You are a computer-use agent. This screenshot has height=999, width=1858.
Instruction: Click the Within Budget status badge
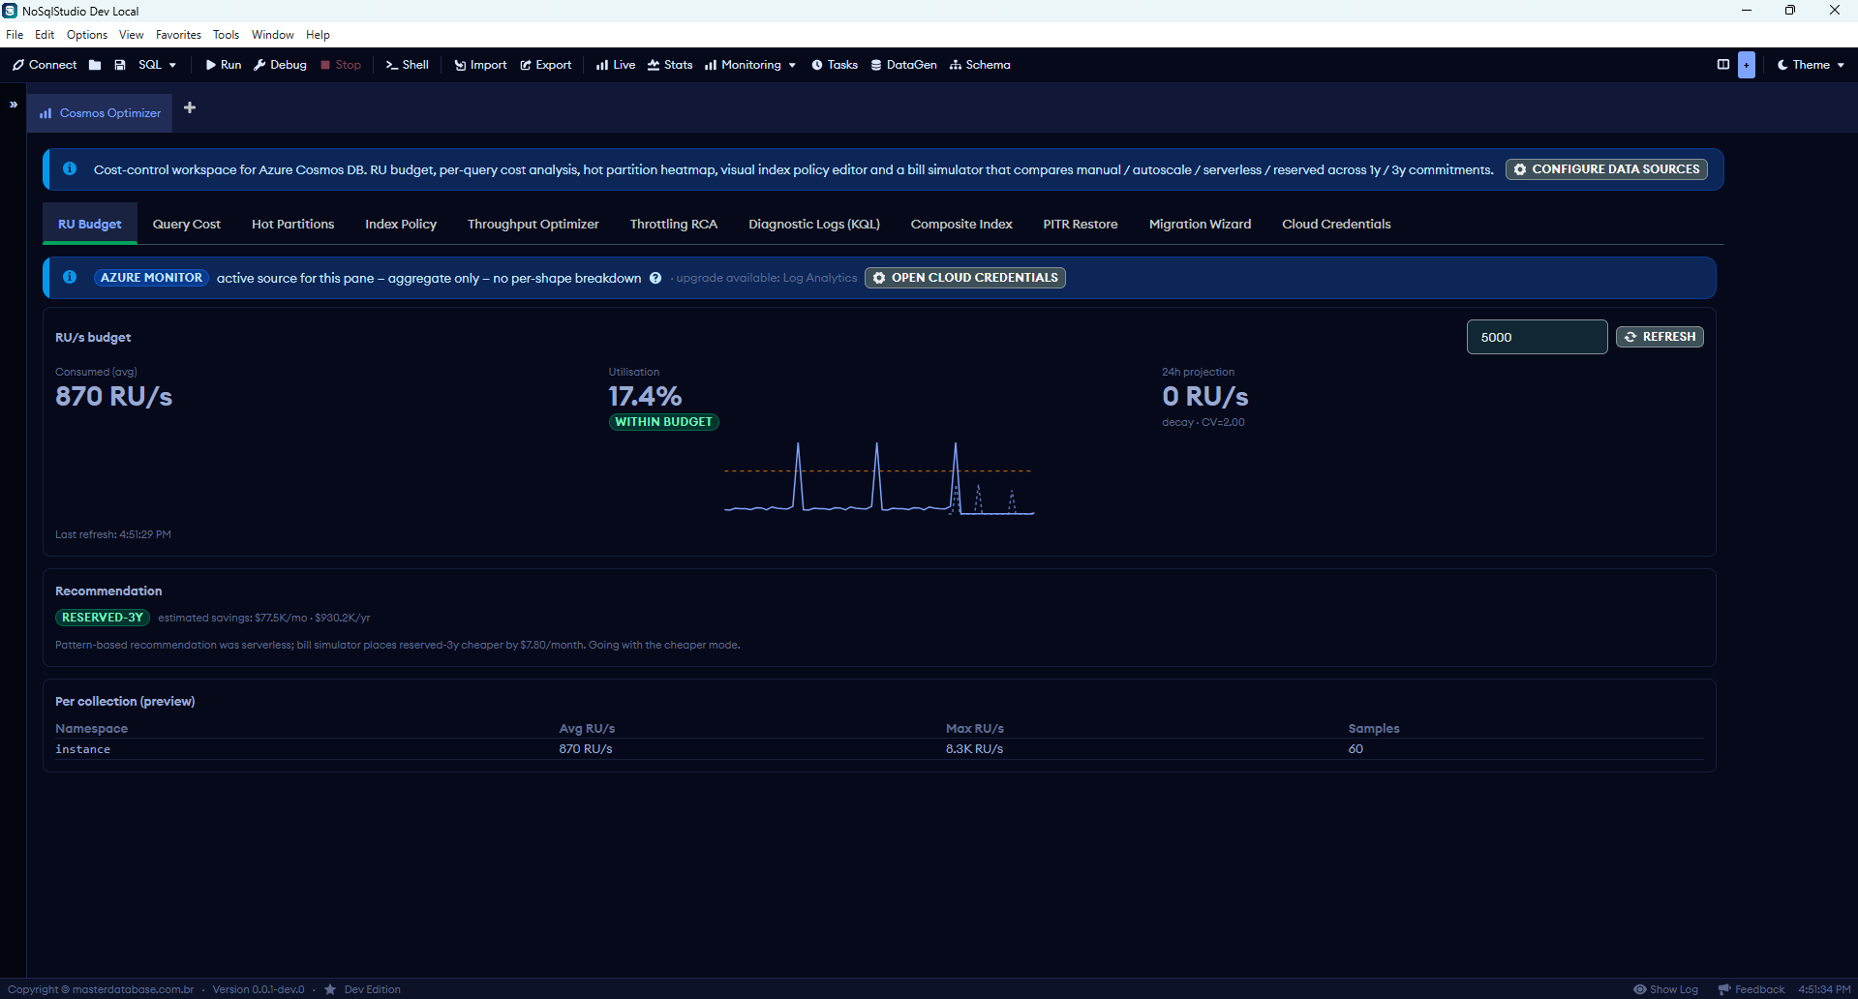[x=664, y=422]
